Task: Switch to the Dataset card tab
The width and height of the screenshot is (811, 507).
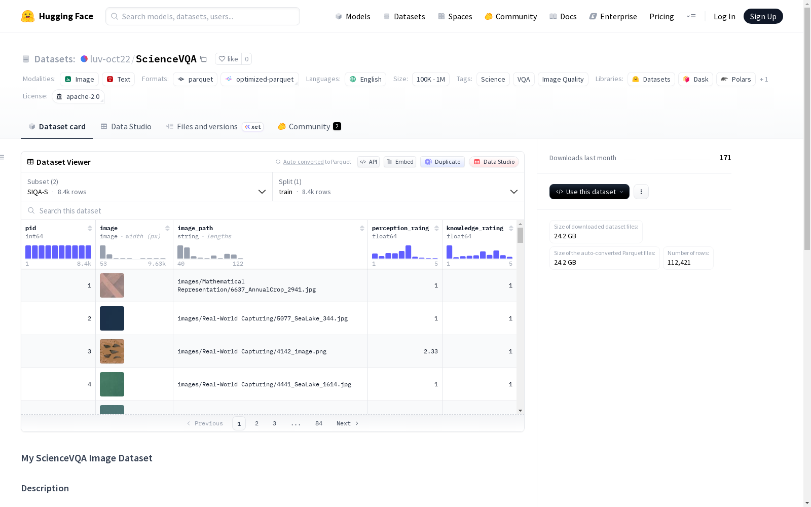Action: pos(57,127)
